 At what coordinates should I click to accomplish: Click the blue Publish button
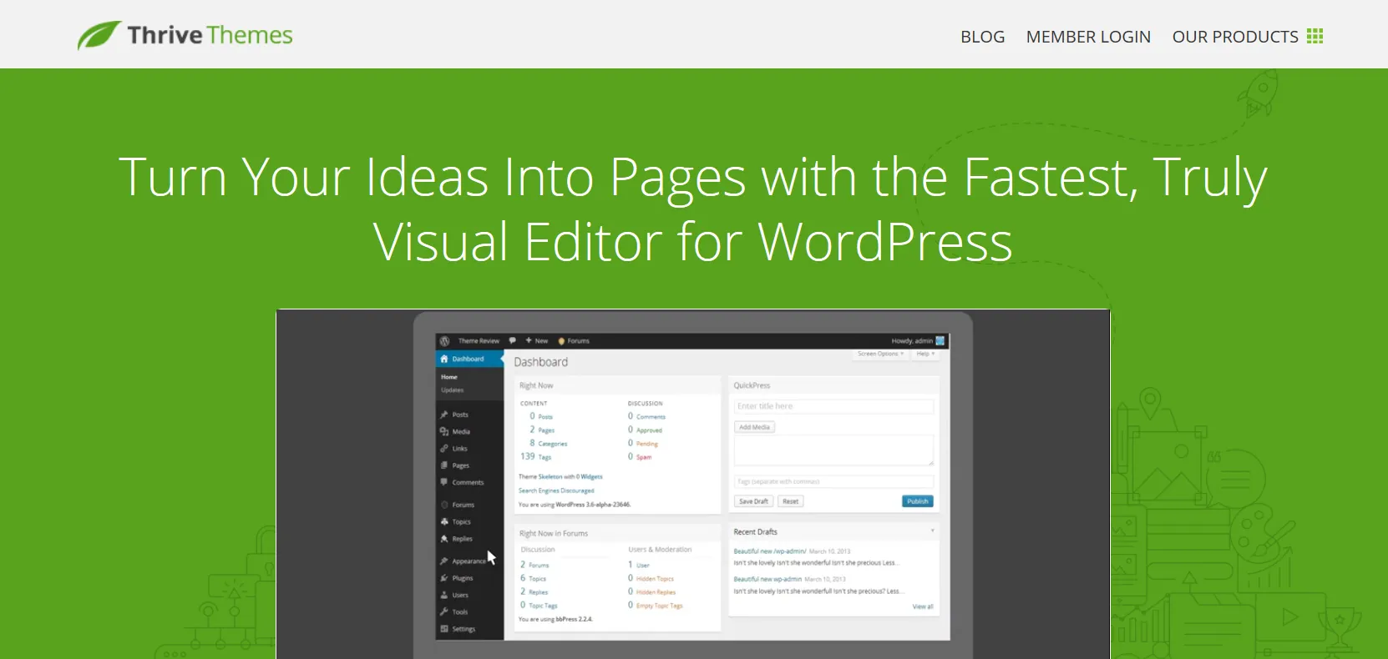[918, 501]
